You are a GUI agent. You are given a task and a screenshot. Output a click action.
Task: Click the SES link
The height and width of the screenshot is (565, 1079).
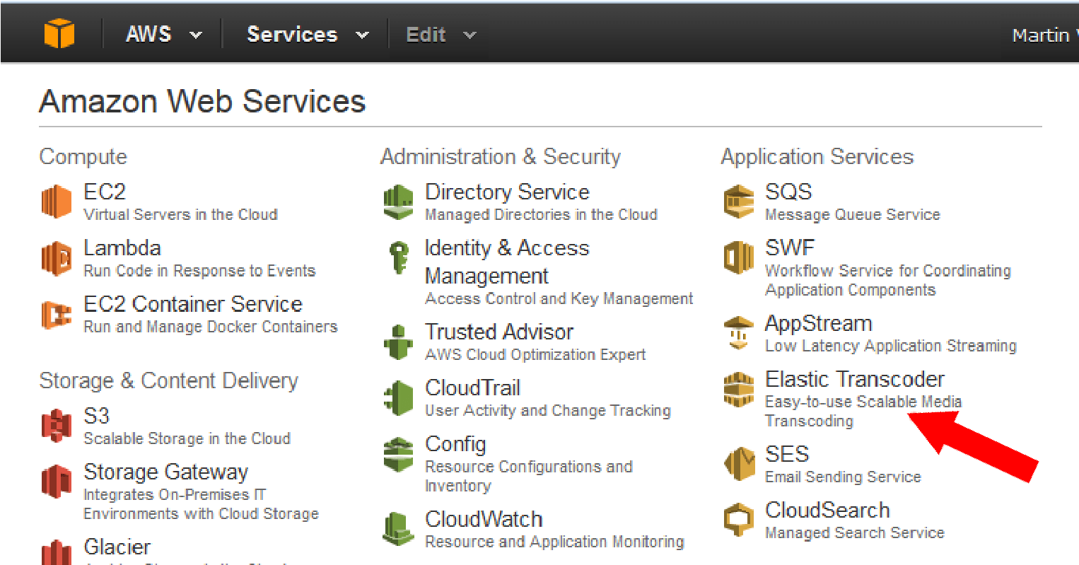(787, 454)
